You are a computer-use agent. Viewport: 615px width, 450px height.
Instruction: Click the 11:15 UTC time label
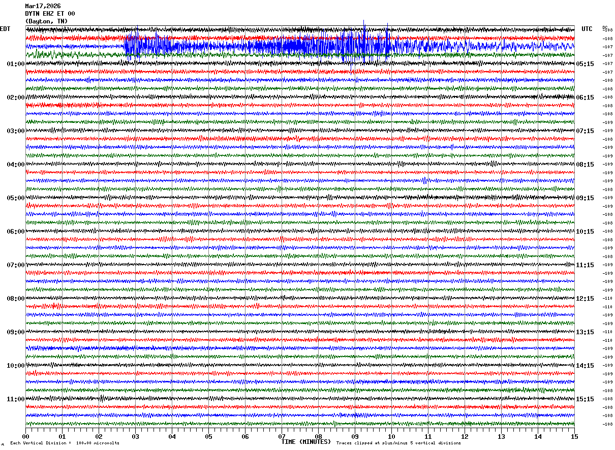point(585,265)
